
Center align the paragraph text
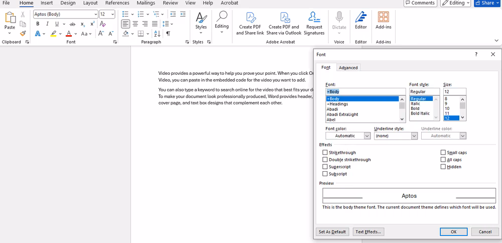(136, 24)
